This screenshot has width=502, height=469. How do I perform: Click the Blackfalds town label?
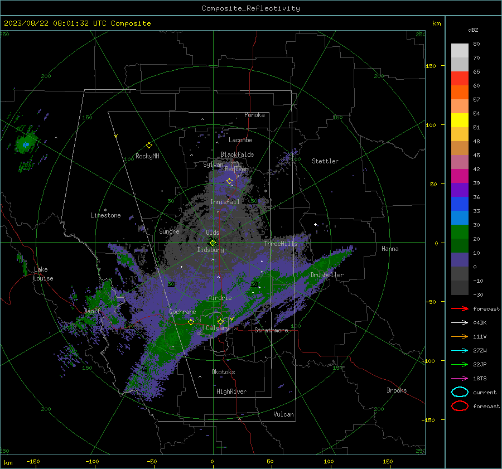237,154
